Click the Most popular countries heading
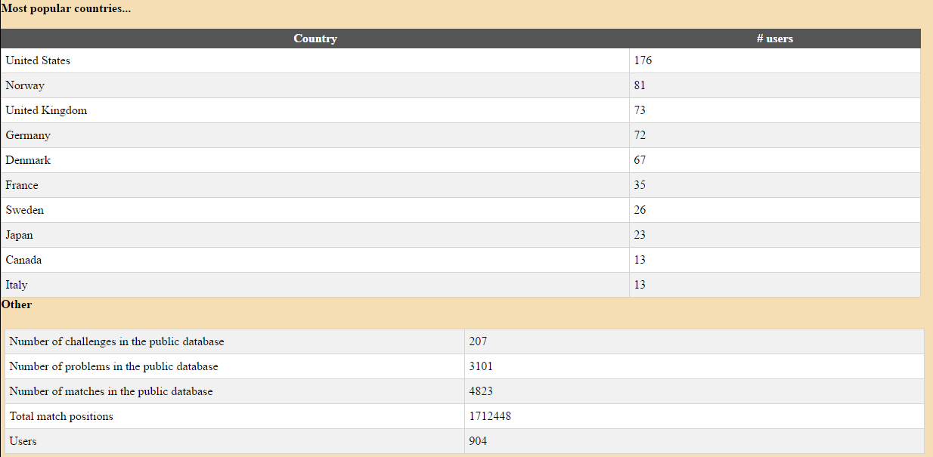The height and width of the screenshot is (457, 933). click(x=66, y=9)
